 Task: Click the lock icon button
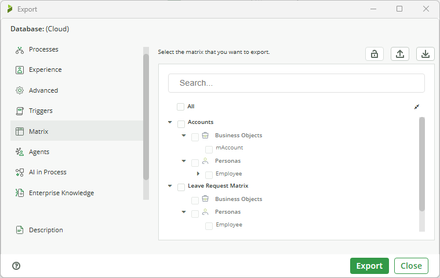(374, 54)
